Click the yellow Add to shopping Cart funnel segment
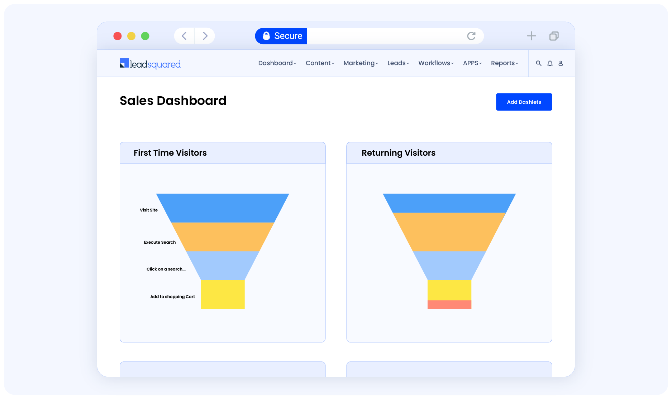The height and width of the screenshot is (399, 672). [x=223, y=294]
